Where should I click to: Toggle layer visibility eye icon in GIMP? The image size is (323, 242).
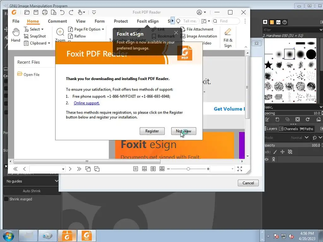tap(267, 159)
